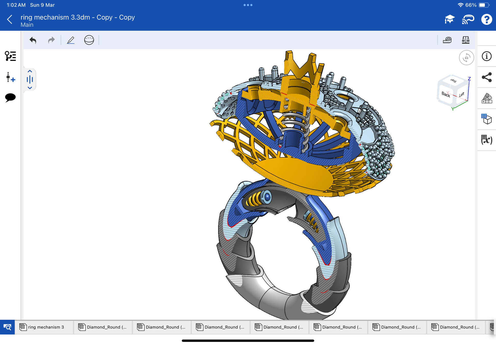Image resolution: width=496 pixels, height=345 pixels.
Task: Toggle the rotation lock button
Action: click(x=466, y=58)
